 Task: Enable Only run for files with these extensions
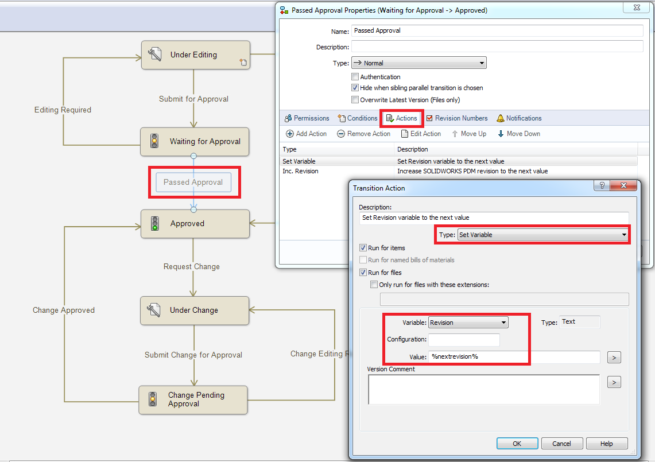coord(374,284)
